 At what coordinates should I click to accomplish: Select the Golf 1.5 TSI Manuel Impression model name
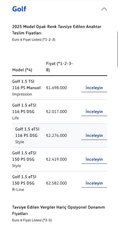[26, 88]
